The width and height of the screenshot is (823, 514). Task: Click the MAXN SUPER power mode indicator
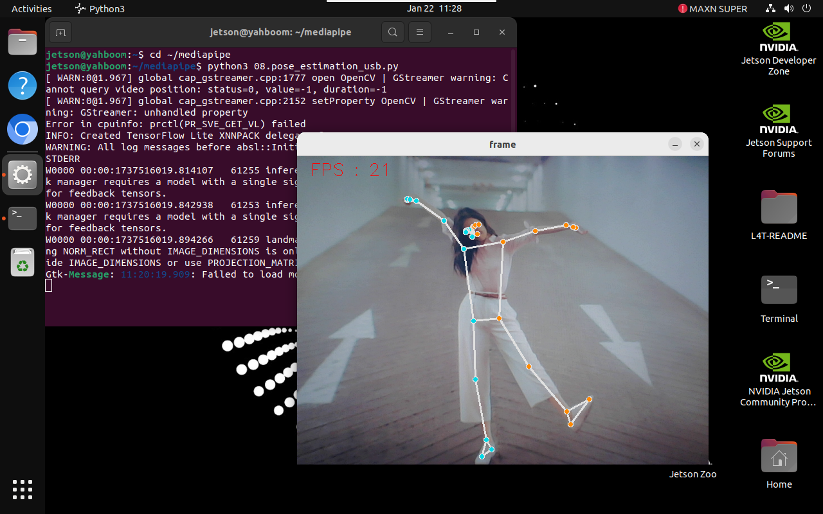[712, 9]
